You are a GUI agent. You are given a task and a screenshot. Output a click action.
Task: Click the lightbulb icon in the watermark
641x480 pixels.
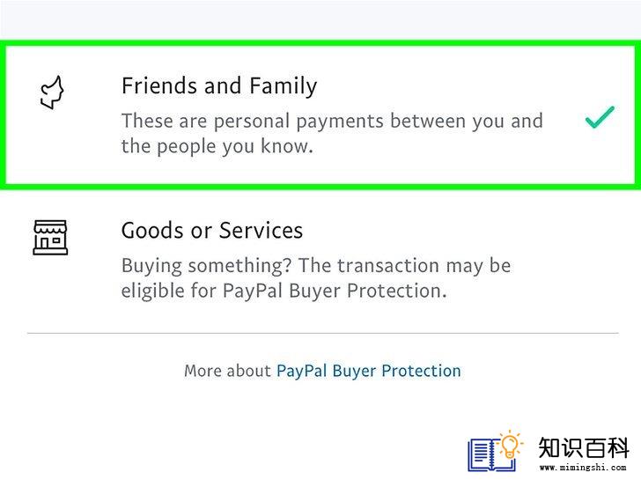(x=510, y=445)
